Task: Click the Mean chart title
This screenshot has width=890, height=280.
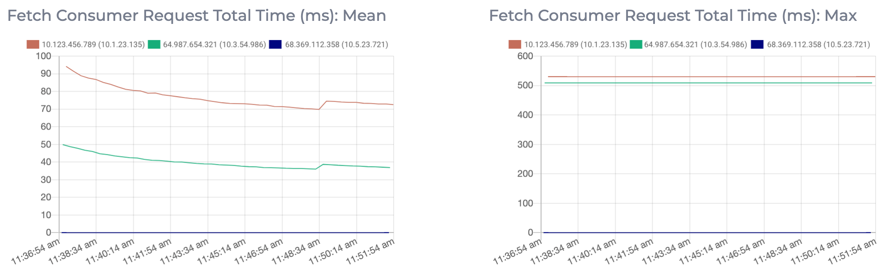Action: [196, 16]
